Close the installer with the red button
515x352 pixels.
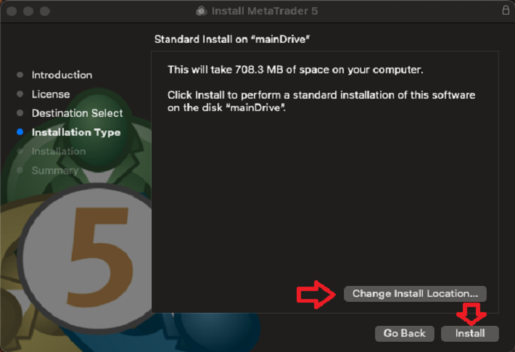[13, 11]
